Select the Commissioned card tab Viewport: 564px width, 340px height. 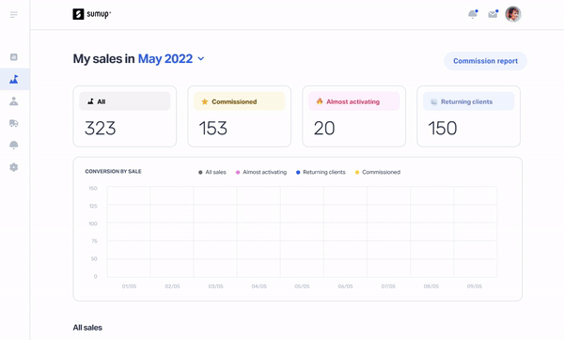[x=239, y=116]
